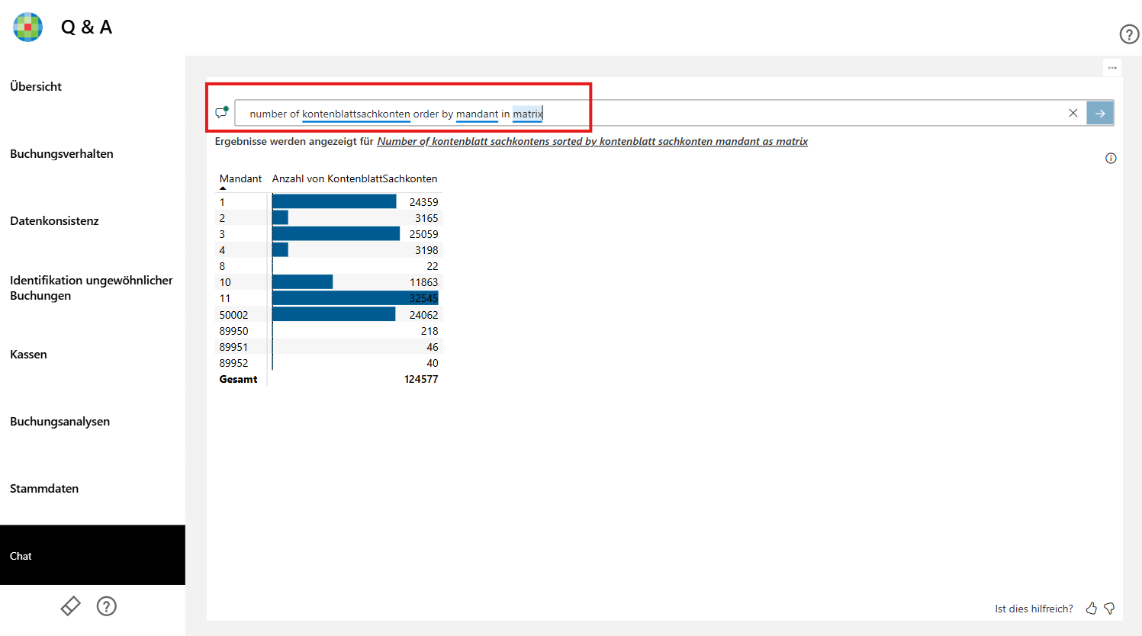This screenshot has width=1142, height=636.
Task: Select the value 3165 for Mandant 2
Action: [426, 218]
